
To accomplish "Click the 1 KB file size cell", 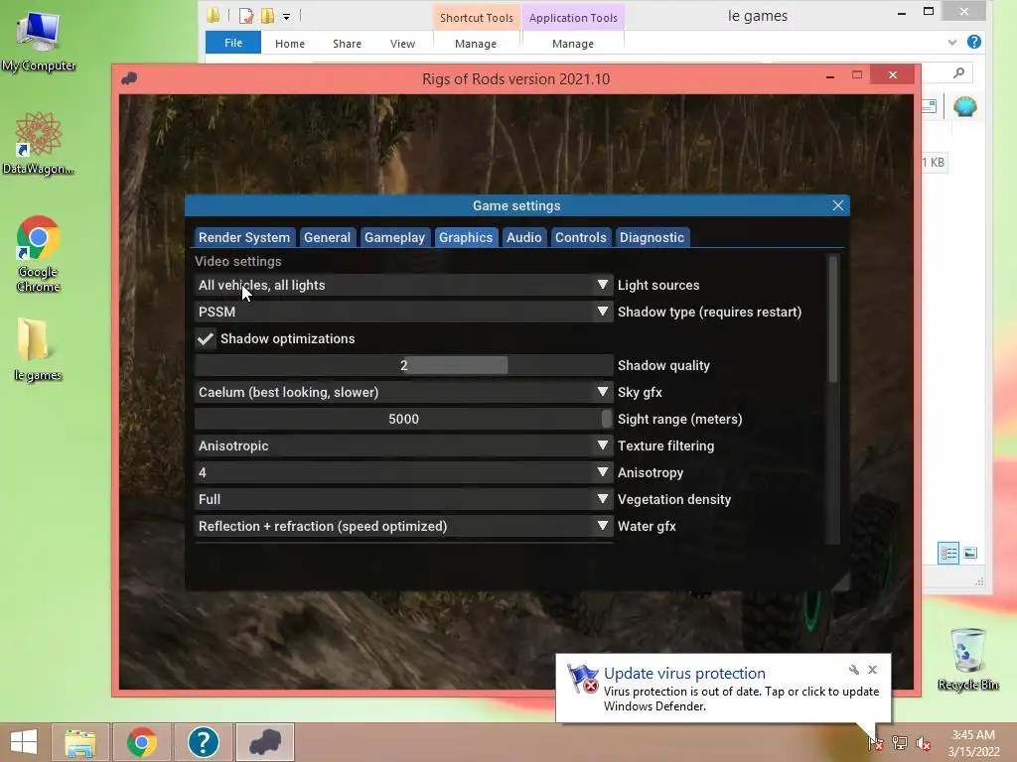I will point(934,162).
